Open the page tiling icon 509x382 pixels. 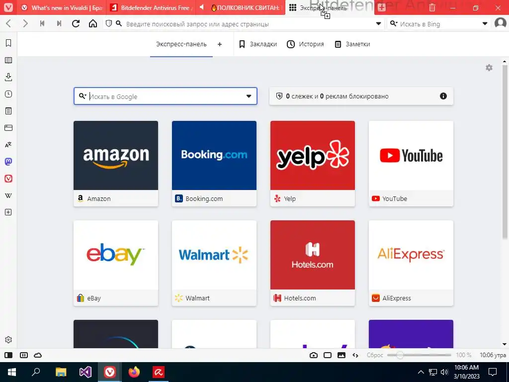click(328, 355)
